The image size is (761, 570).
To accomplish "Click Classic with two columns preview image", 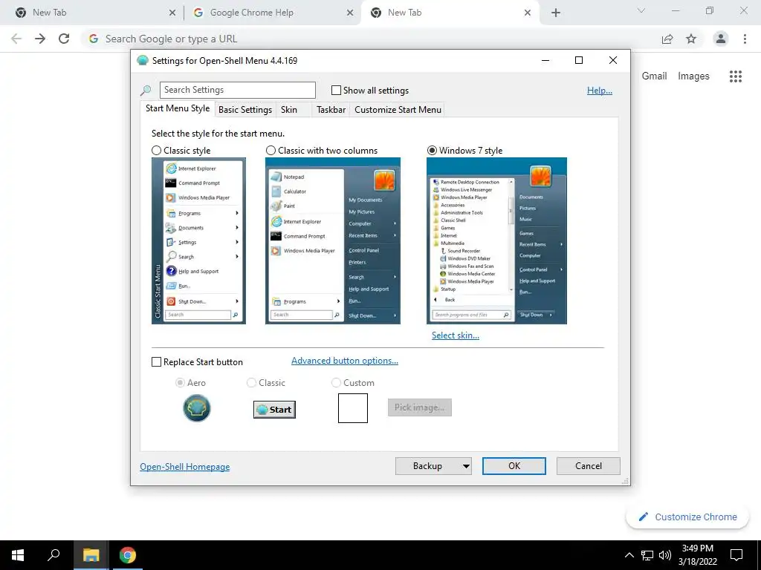I will coord(333,241).
